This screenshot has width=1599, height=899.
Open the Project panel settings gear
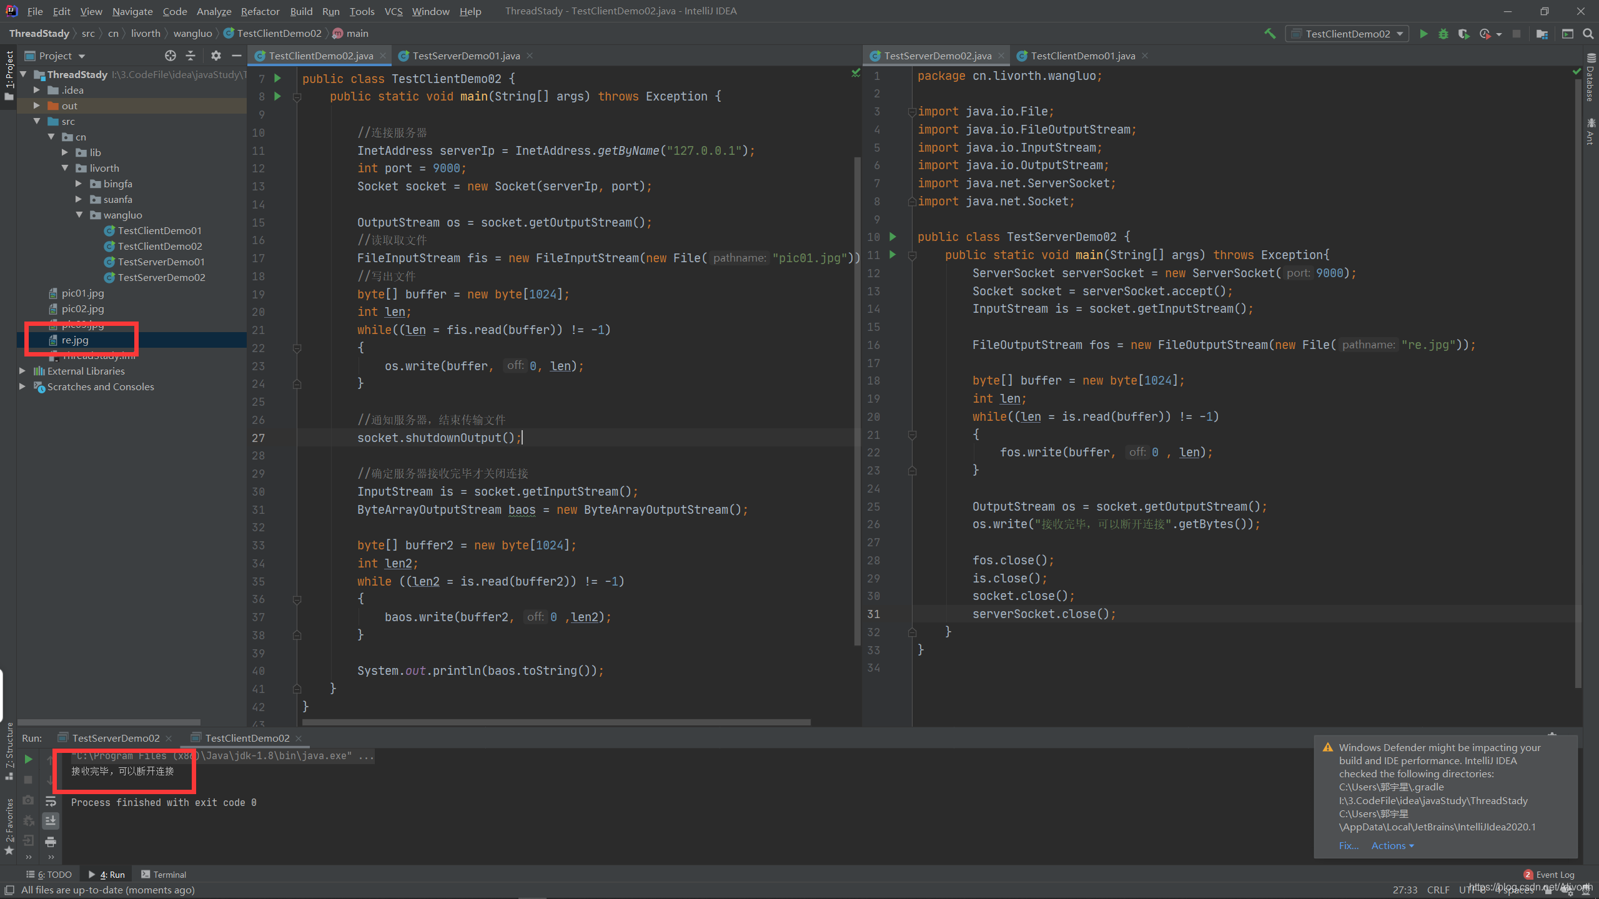[216, 56]
